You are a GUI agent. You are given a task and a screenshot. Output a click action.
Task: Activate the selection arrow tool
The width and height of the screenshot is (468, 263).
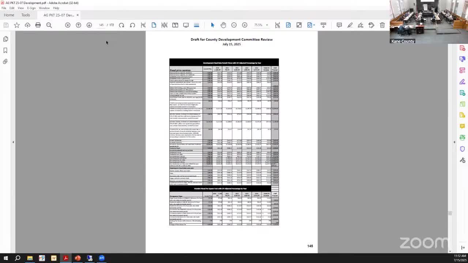(x=212, y=25)
